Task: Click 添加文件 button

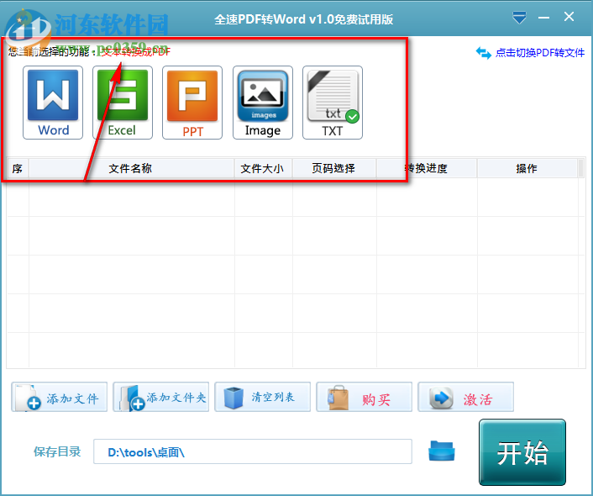Action: coord(60,397)
